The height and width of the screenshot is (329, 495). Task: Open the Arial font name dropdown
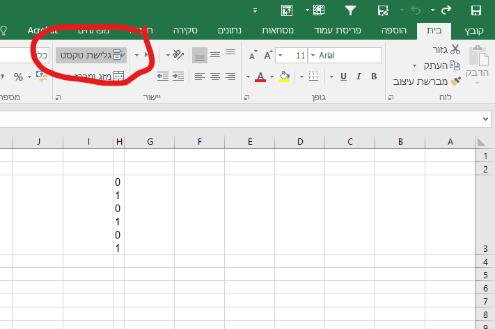click(x=313, y=56)
